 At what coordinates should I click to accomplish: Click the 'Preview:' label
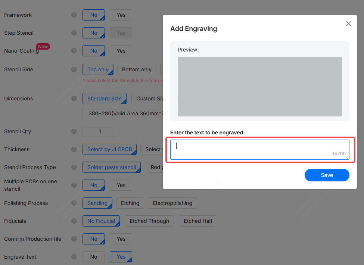[x=188, y=50]
